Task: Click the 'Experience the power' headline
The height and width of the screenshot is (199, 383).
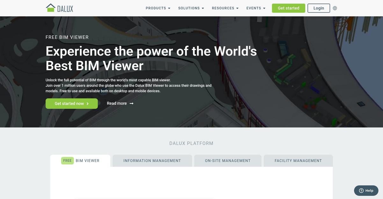Action: pyautogui.click(x=151, y=58)
